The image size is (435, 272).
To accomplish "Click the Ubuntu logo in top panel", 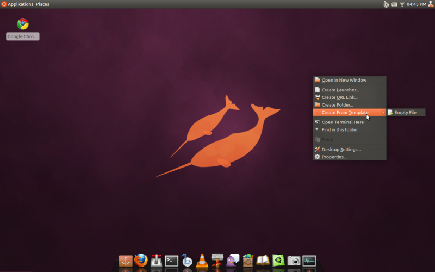I will pos(3,4).
